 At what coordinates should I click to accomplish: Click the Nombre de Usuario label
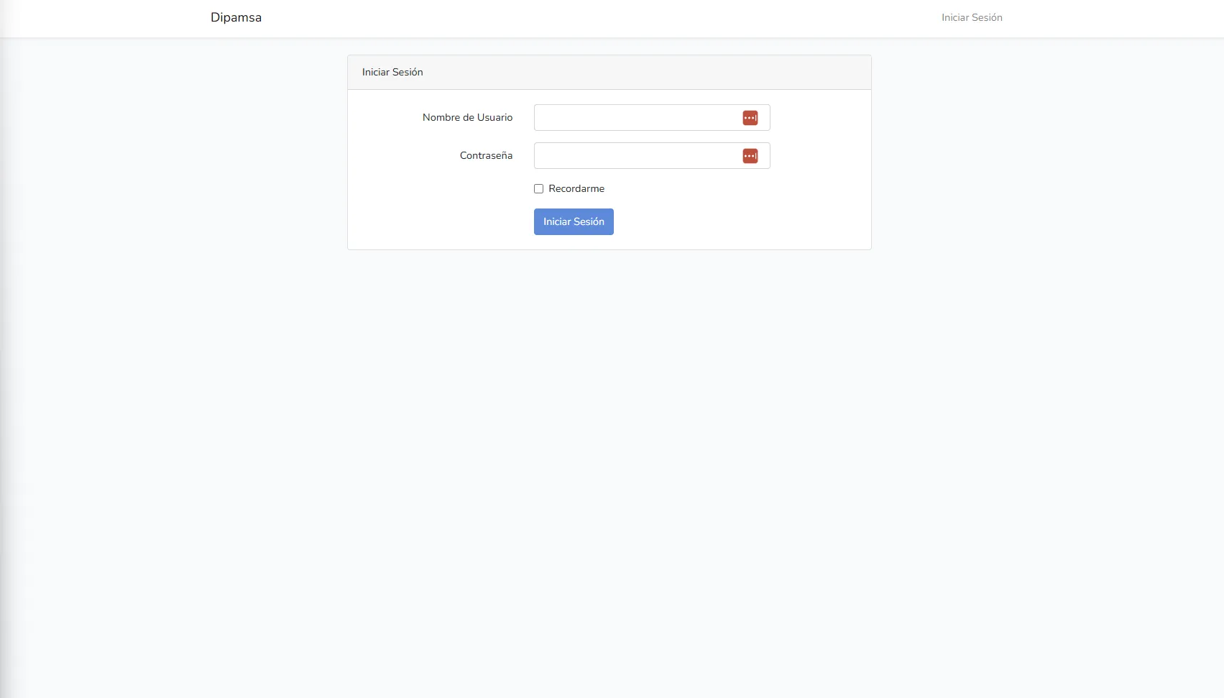467,118
